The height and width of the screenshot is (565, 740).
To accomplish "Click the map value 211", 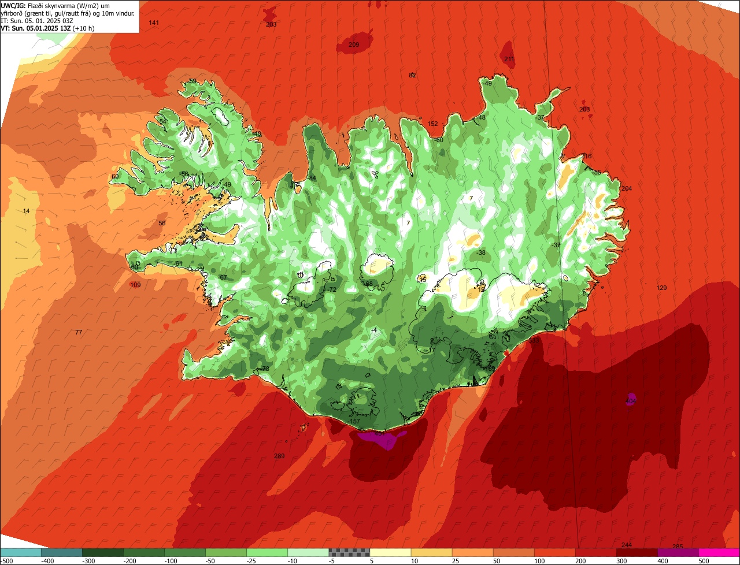I will click(x=509, y=59).
